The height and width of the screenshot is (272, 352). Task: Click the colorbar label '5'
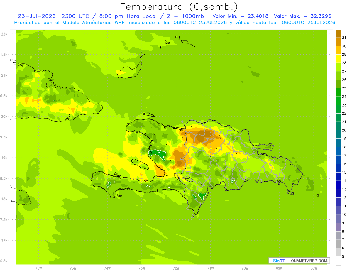tap(343, 256)
